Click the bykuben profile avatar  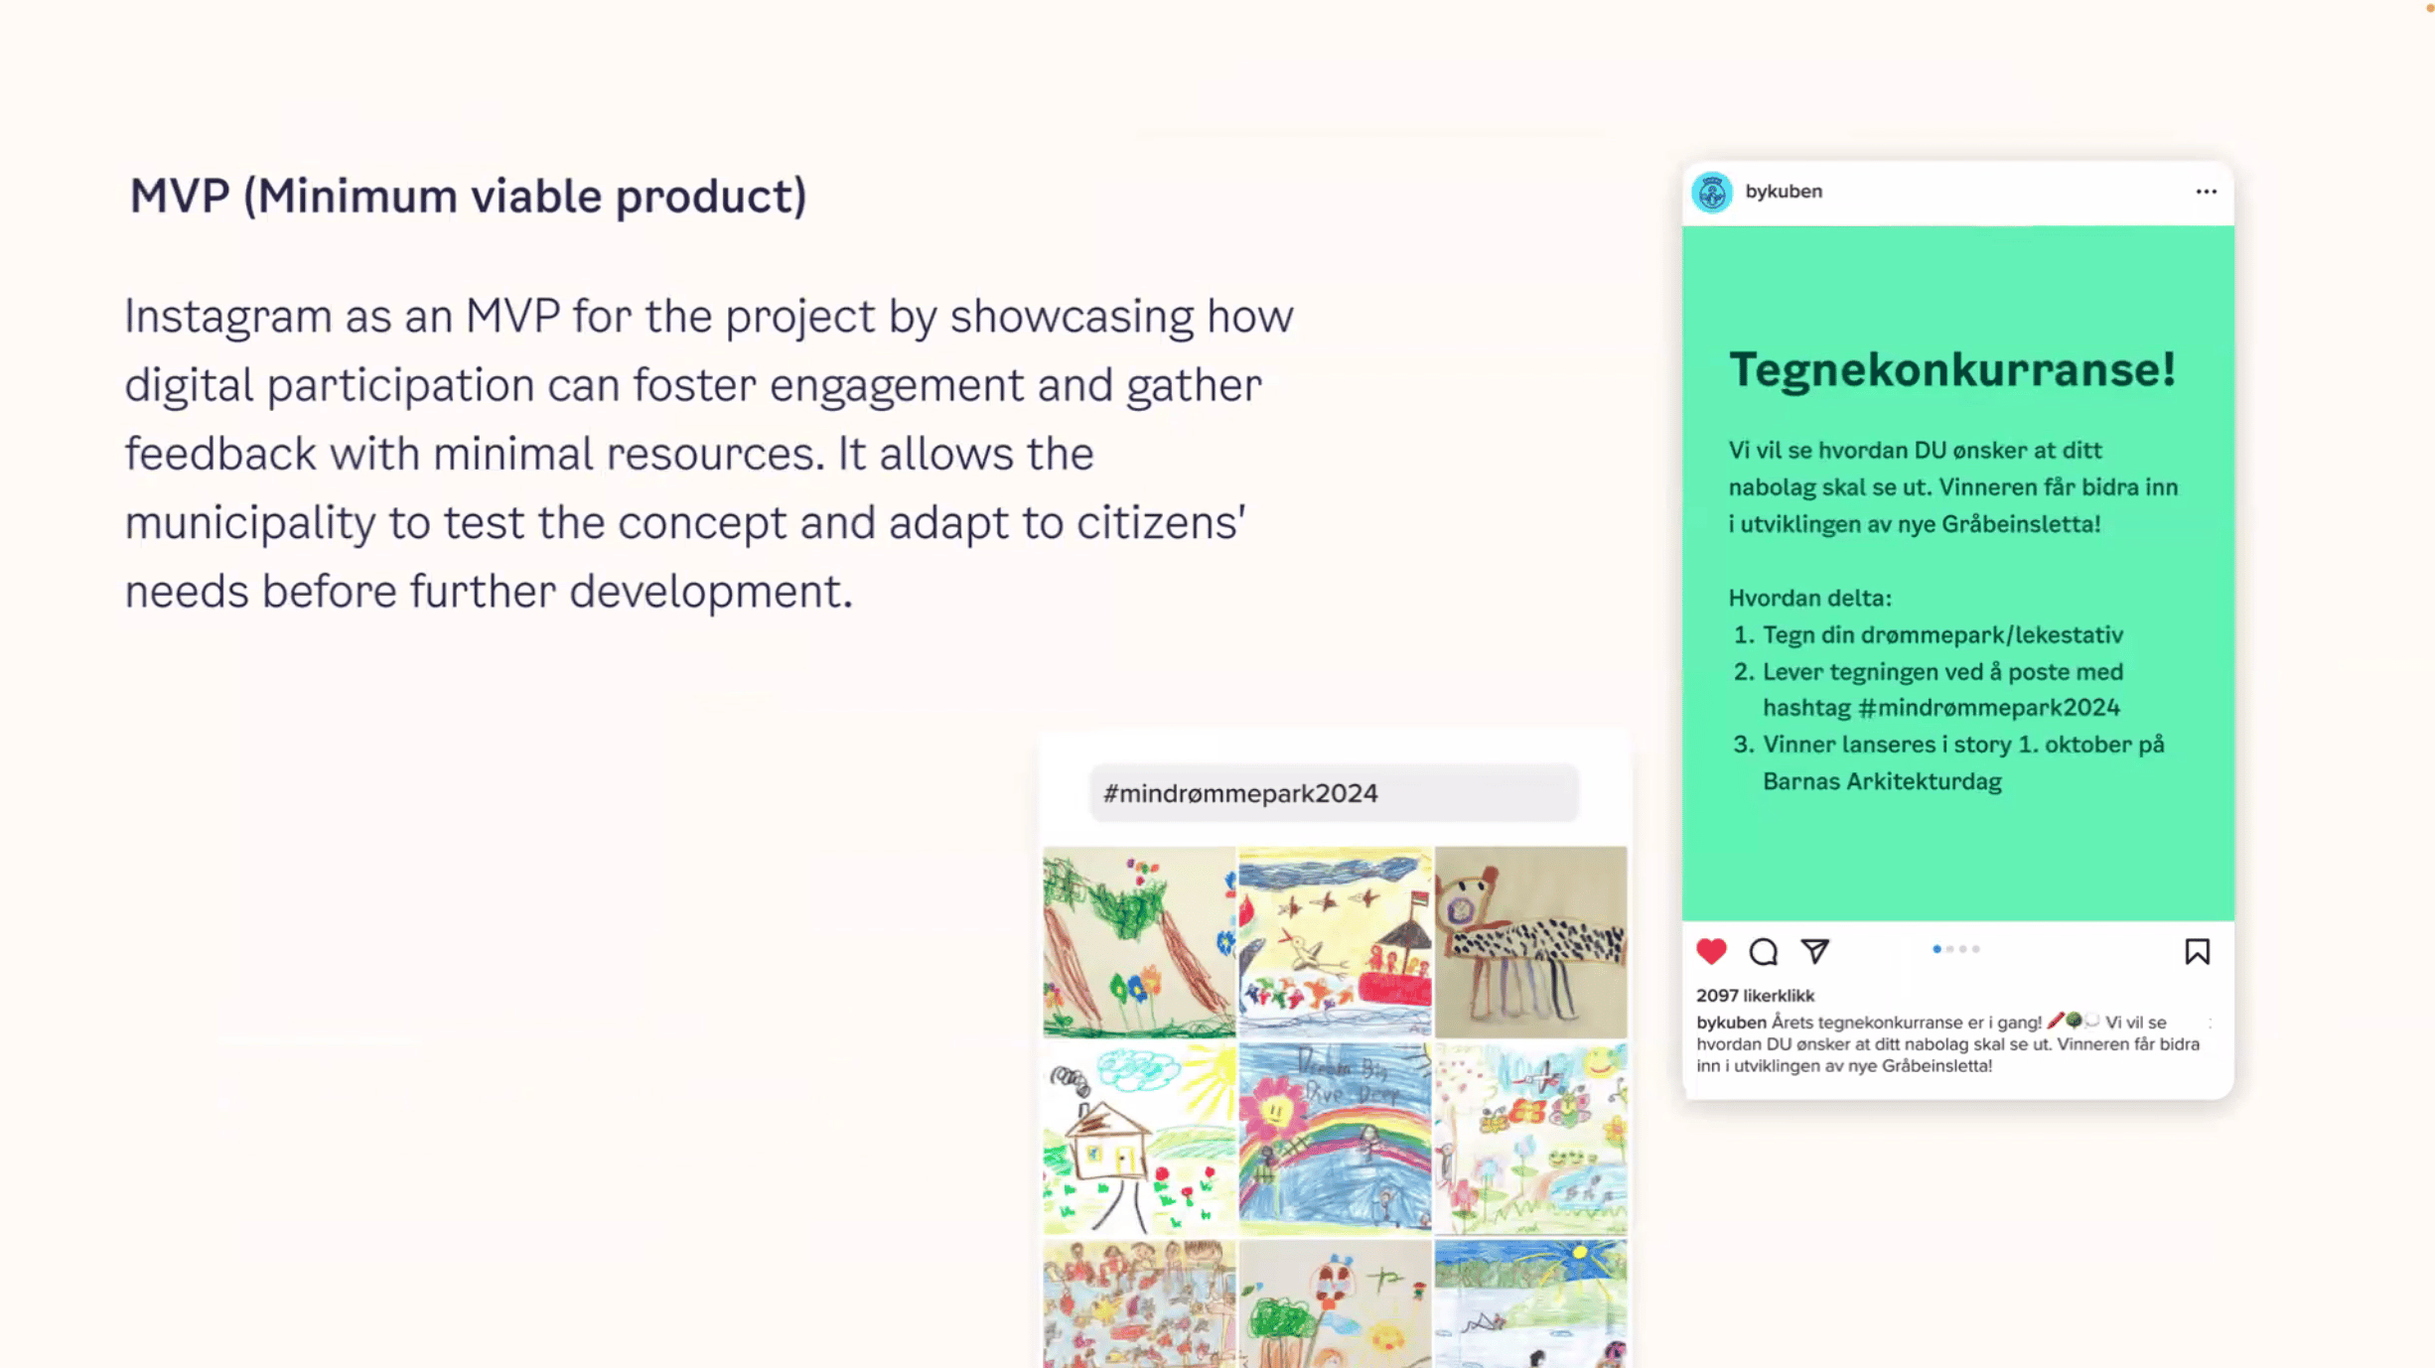pos(1712,192)
